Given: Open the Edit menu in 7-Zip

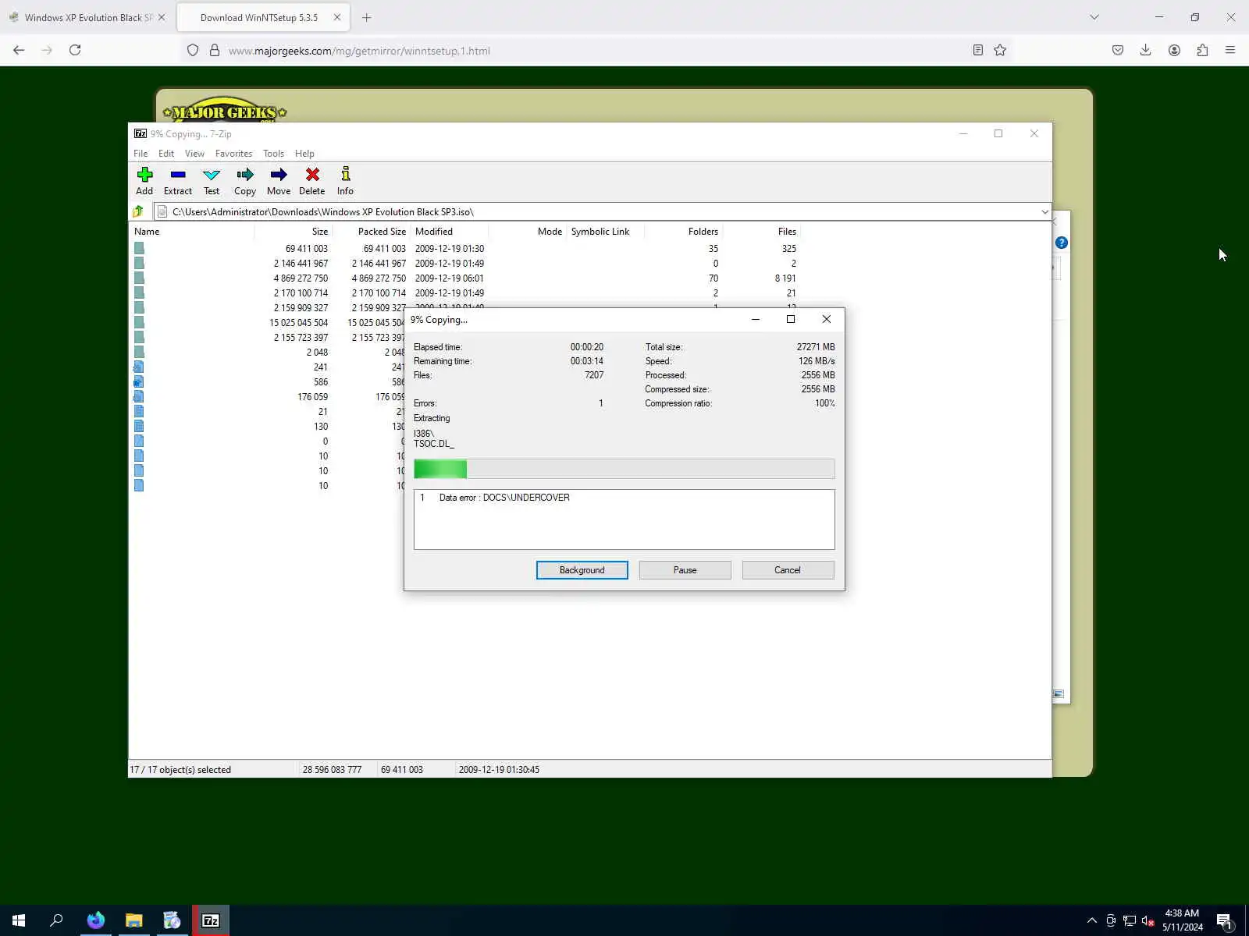Looking at the screenshot, I should (166, 154).
